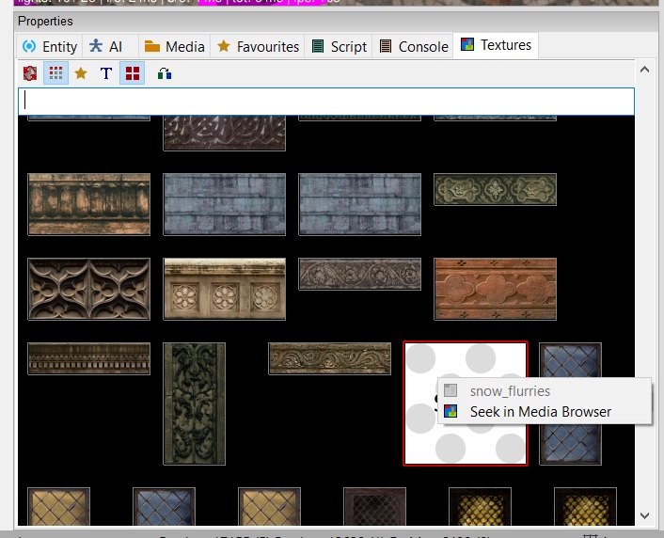Click the scrollbar up arrow
Image resolution: width=664 pixels, height=538 pixels.
644,69
